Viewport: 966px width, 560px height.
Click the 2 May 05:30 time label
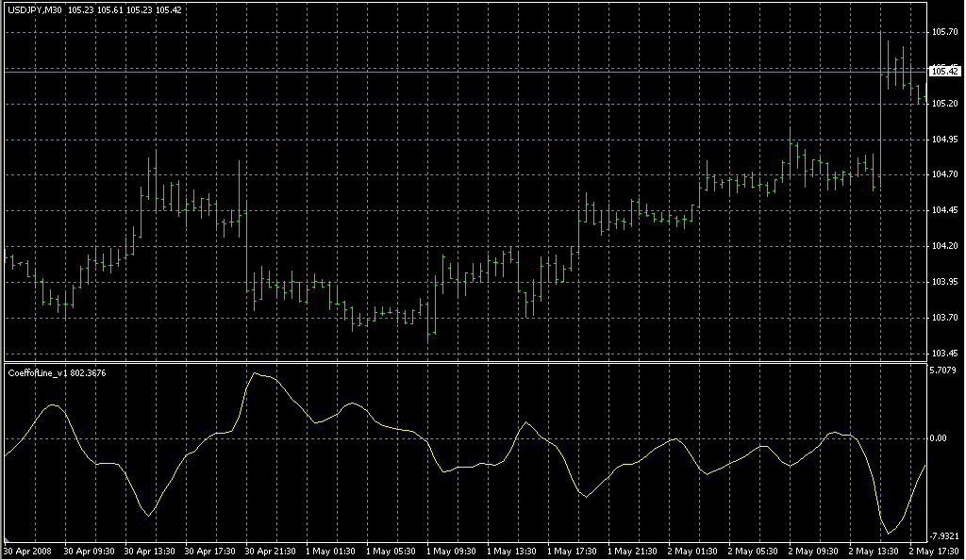tap(754, 551)
